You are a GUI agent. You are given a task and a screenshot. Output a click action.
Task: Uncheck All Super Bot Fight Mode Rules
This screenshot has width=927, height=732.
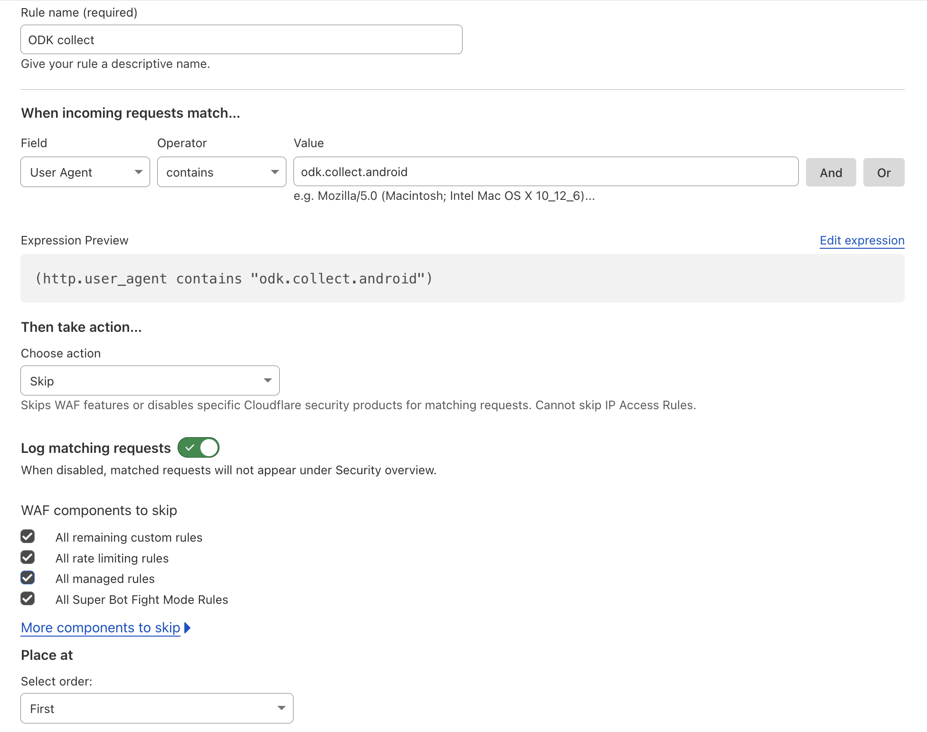pyautogui.click(x=28, y=599)
